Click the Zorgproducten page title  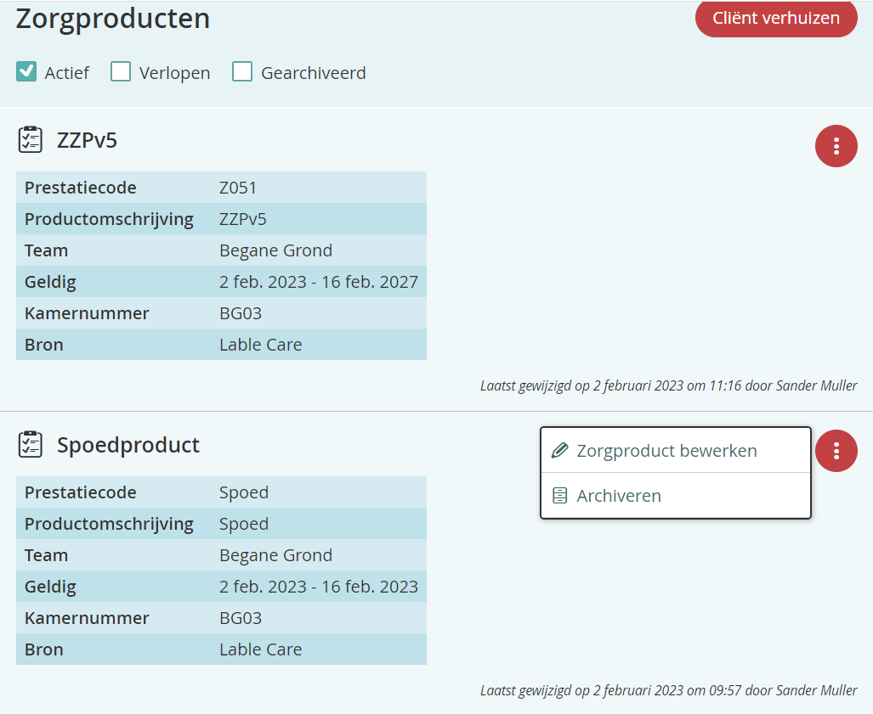[113, 19]
